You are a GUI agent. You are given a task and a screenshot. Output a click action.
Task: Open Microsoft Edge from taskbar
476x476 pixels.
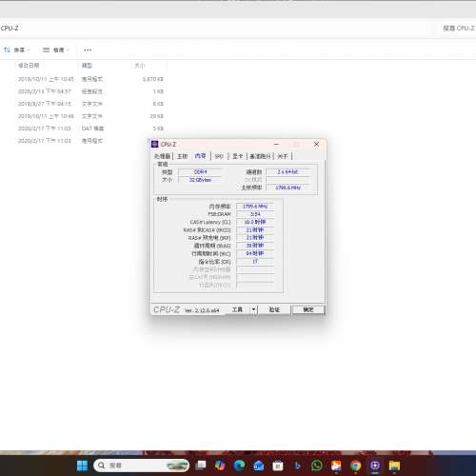coord(239,466)
